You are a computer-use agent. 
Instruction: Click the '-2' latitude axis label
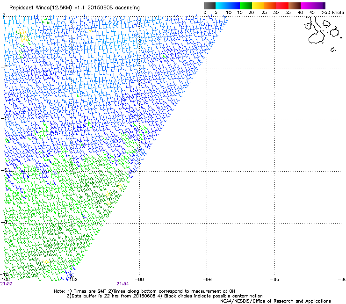click(x=4, y=66)
